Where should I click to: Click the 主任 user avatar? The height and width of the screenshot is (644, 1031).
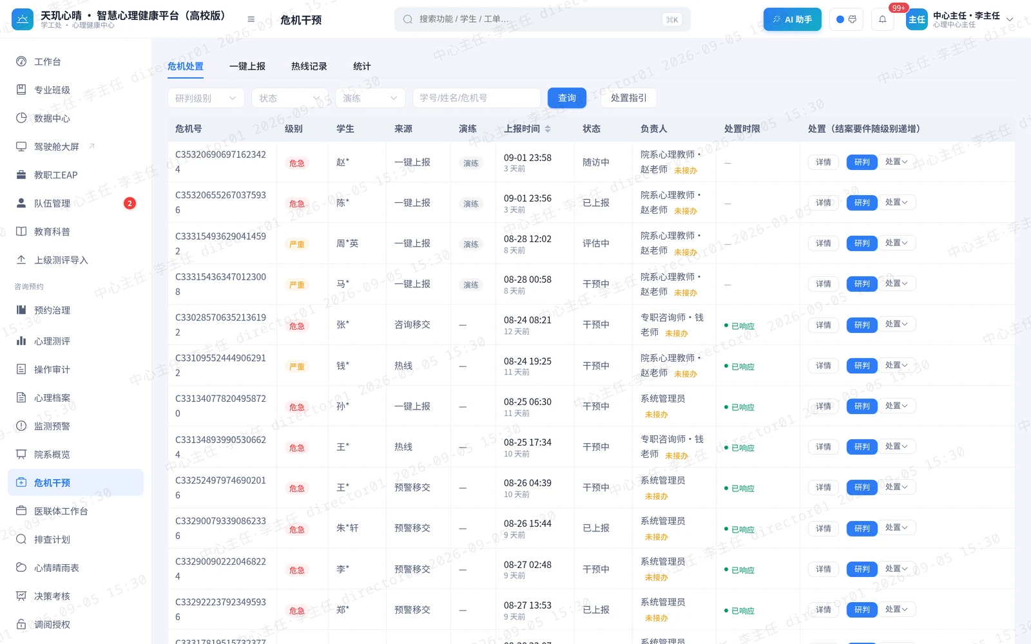click(916, 19)
